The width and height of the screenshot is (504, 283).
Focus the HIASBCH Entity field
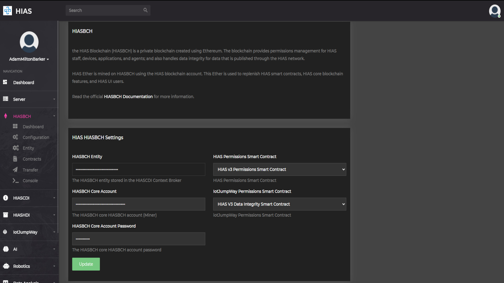[139, 169]
